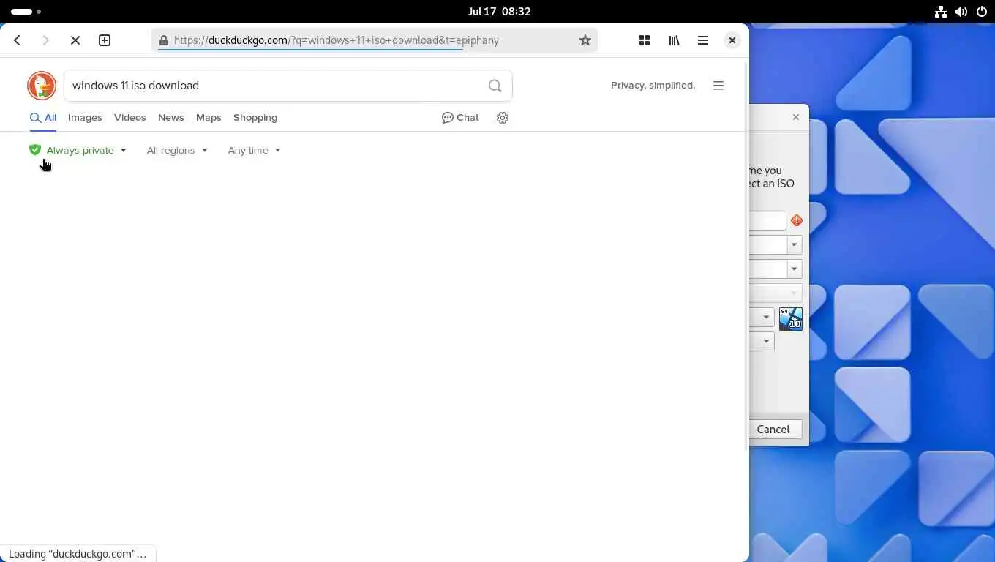The image size is (995, 562).
Task: Click the 64-bit Windows 10 icon in dialog
Action: pos(791,318)
